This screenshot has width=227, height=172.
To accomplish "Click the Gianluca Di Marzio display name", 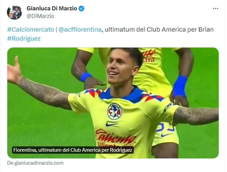I will point(52,8).
